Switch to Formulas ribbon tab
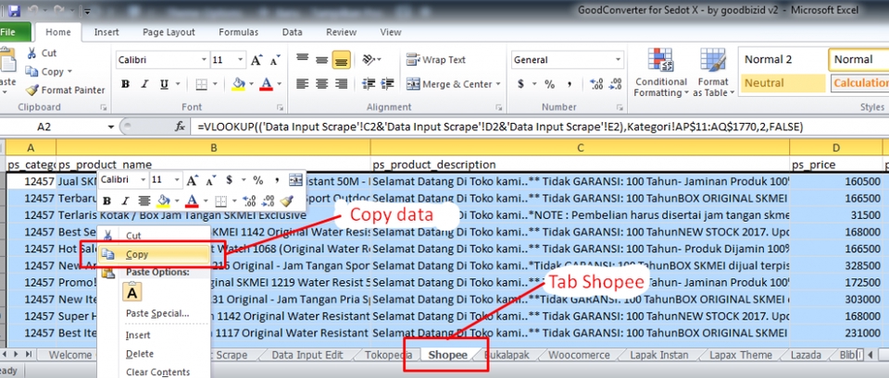Screen dimensions: 889x378 239,32
